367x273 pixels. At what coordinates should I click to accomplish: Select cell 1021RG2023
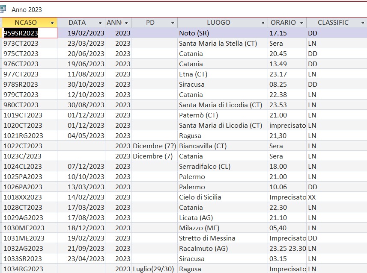pyautogui.click(x=30, y=136)
